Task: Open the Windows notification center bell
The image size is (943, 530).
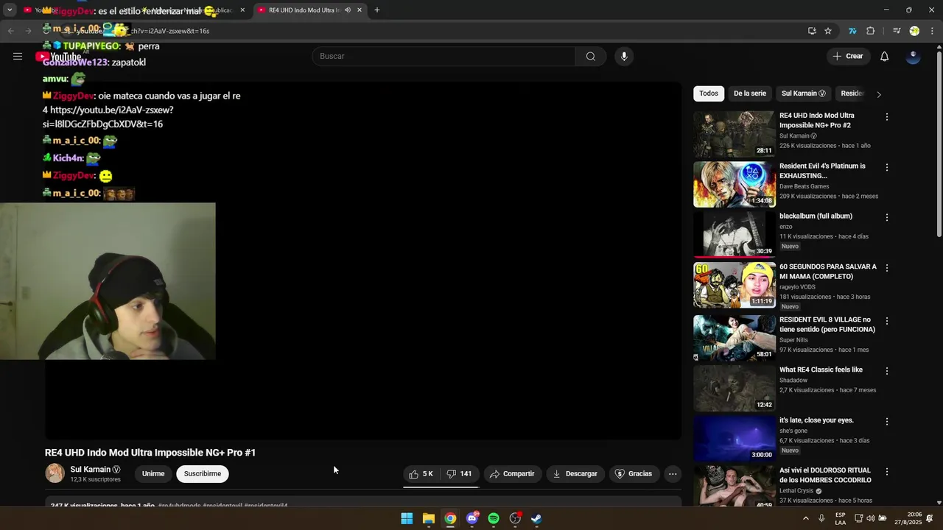Action: [930, 519]
